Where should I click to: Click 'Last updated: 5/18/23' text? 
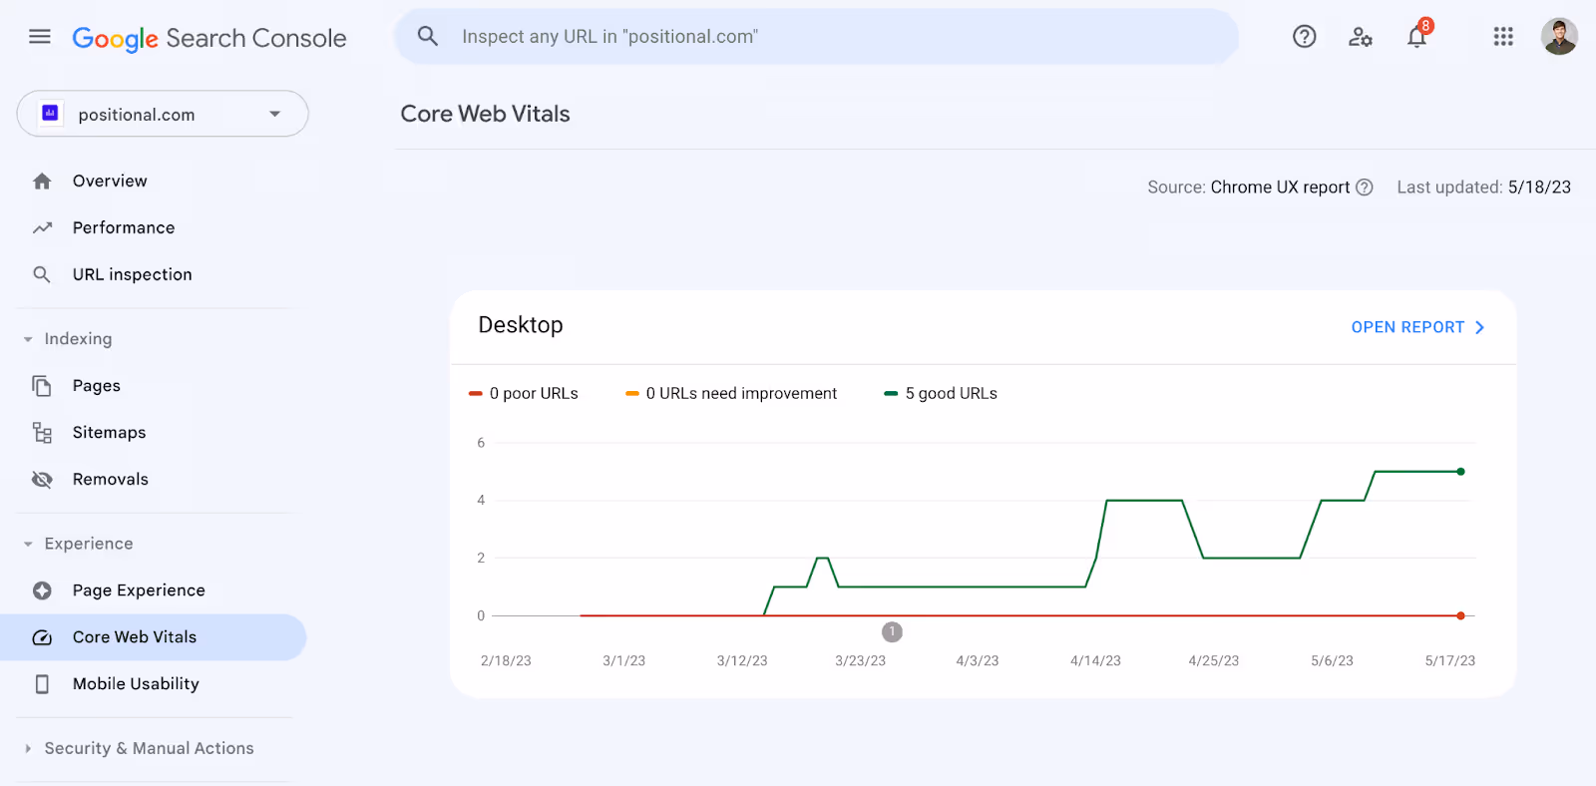pyautogui.click(x=1483, y=188)
